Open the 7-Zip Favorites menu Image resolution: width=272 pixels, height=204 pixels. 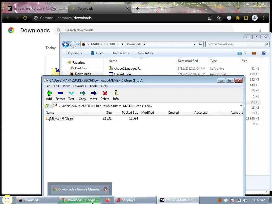(x=79, y=86)
